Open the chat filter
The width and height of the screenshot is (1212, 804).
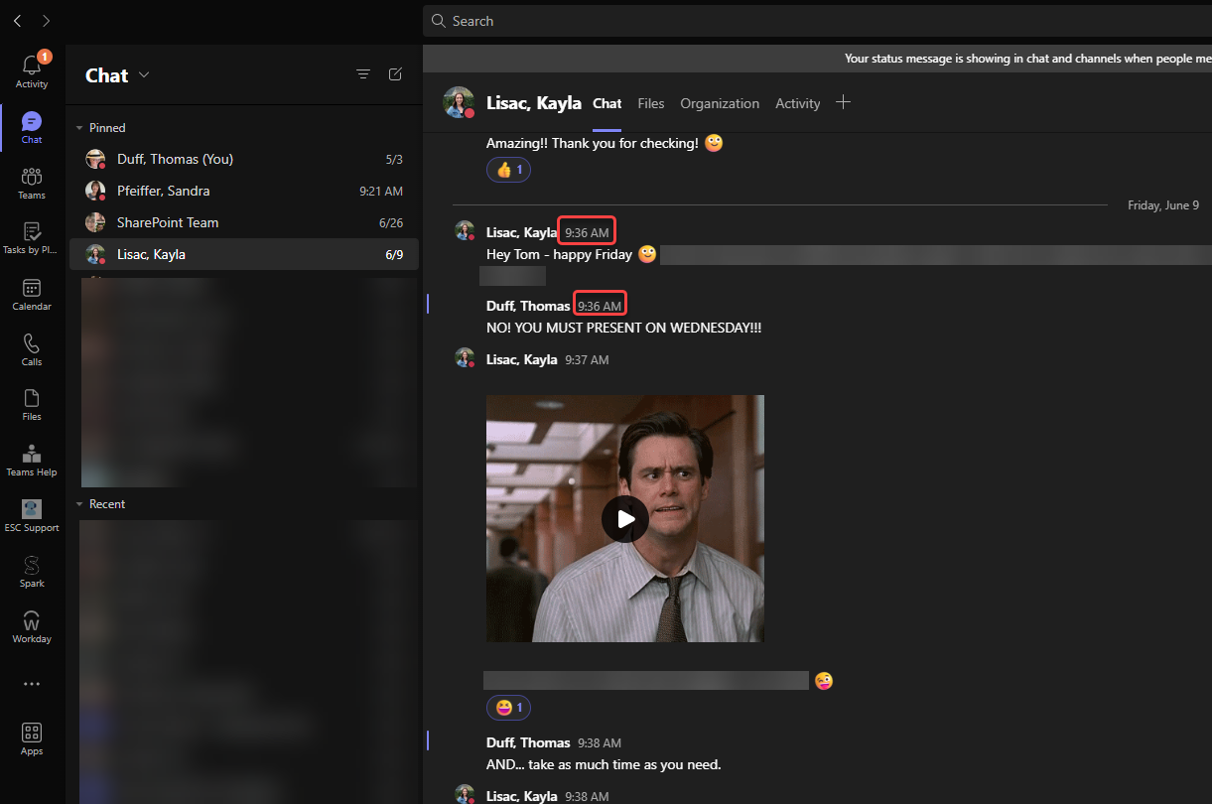point(362,73)
